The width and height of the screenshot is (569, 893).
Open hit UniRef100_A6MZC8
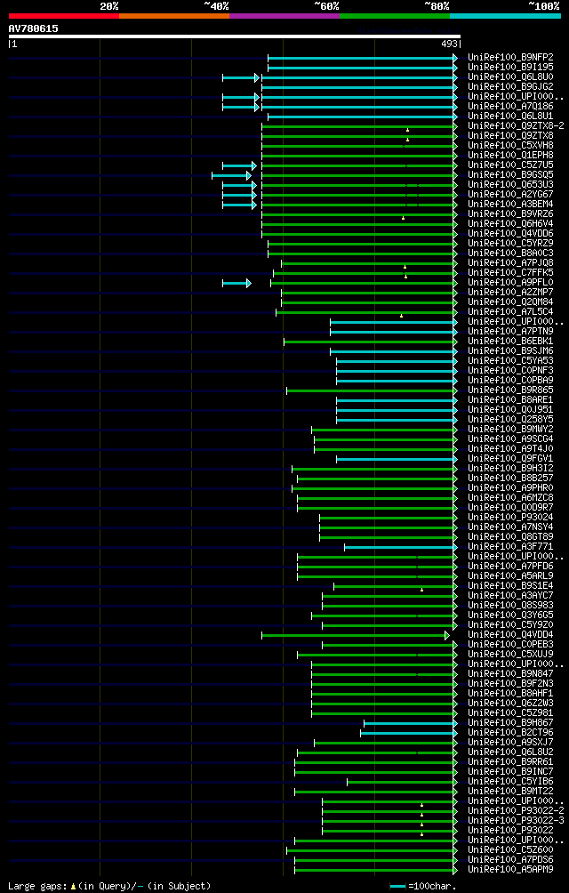510,497
